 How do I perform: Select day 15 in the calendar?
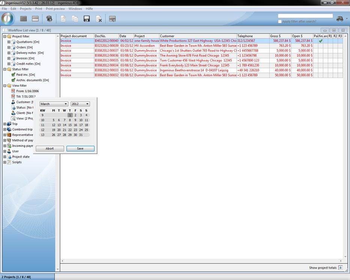click(x=70, y=125)
